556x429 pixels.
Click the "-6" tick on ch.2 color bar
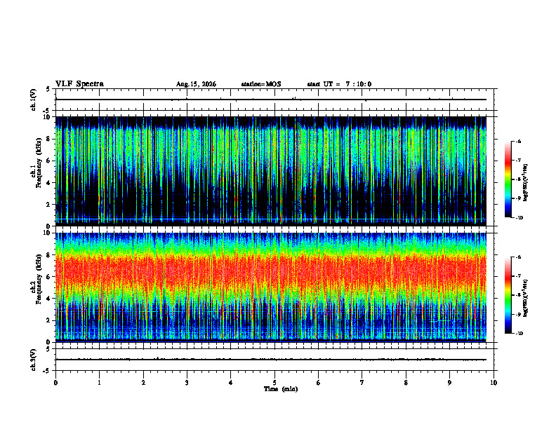(519, 257)
